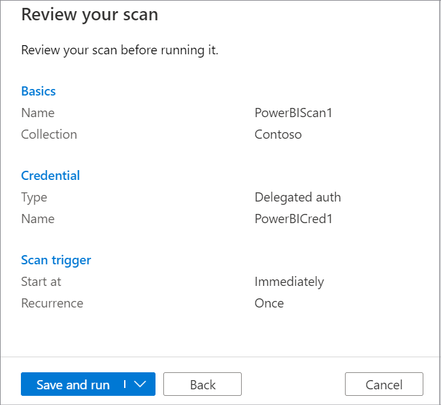Cancel the scan setup

click(384, 385)
